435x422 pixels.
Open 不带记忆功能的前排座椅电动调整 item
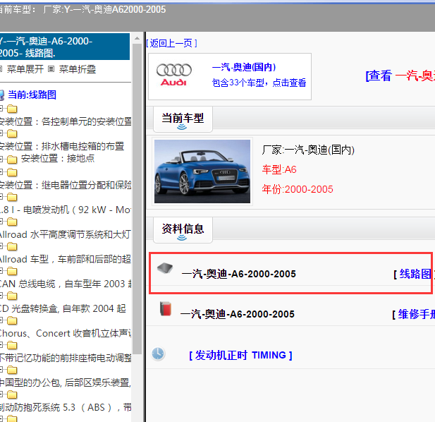66,358
